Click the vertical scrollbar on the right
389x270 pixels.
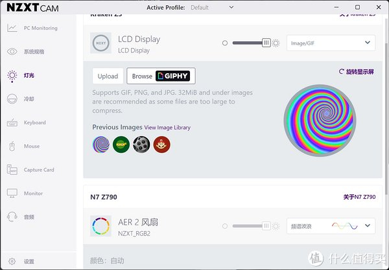pos(386,119)
